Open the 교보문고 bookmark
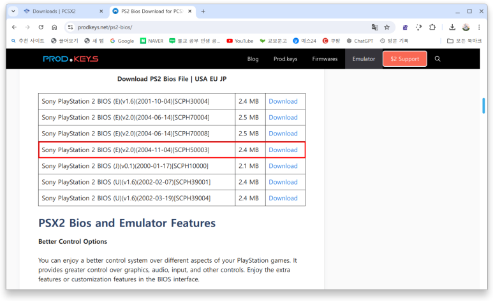The height and width of the screenshot is (301, 493). tap(273, 41)
